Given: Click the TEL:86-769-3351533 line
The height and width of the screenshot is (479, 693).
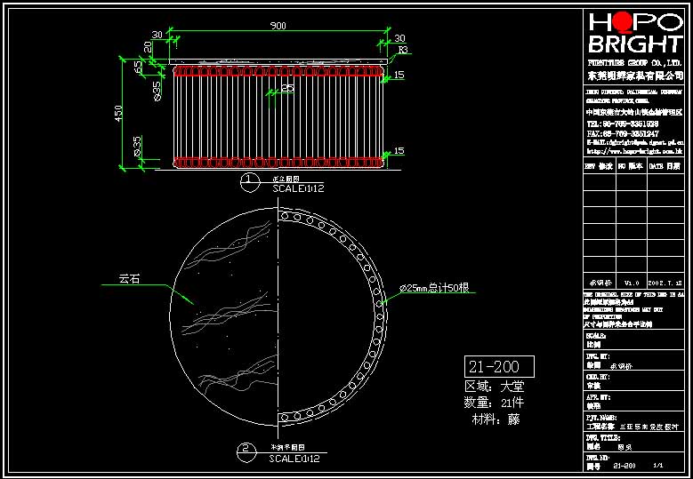Looking at the screenshot, I should (624, 124).
